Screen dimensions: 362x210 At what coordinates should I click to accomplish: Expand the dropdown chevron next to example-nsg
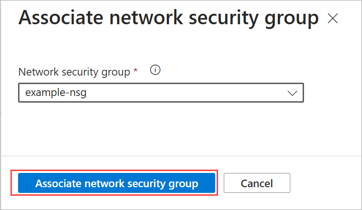(x=292, y=93)
